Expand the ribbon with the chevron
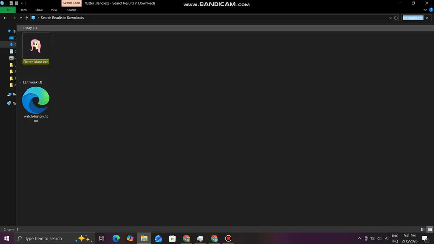Screen dimensions: 434x244 425,10
